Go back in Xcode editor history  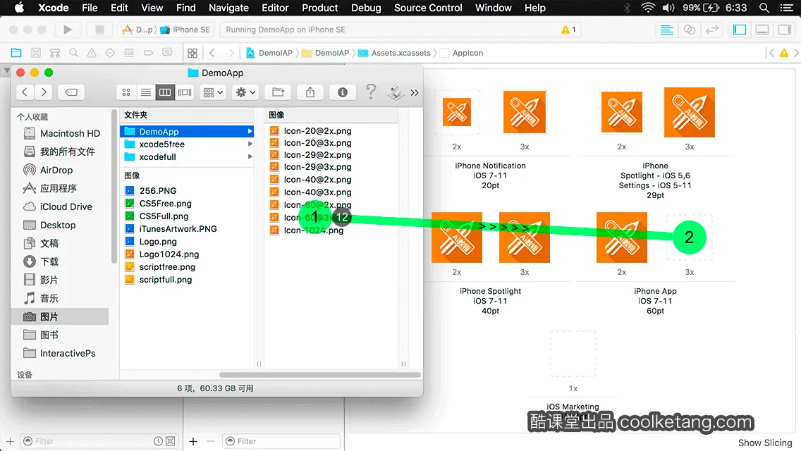[212, 53]
